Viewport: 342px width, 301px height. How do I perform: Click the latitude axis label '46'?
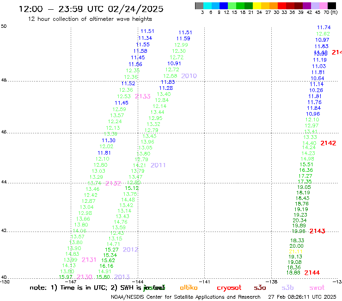click(x=4, y=132)
